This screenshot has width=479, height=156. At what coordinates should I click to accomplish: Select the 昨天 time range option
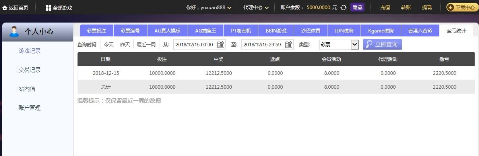click(x=125, y=44)
